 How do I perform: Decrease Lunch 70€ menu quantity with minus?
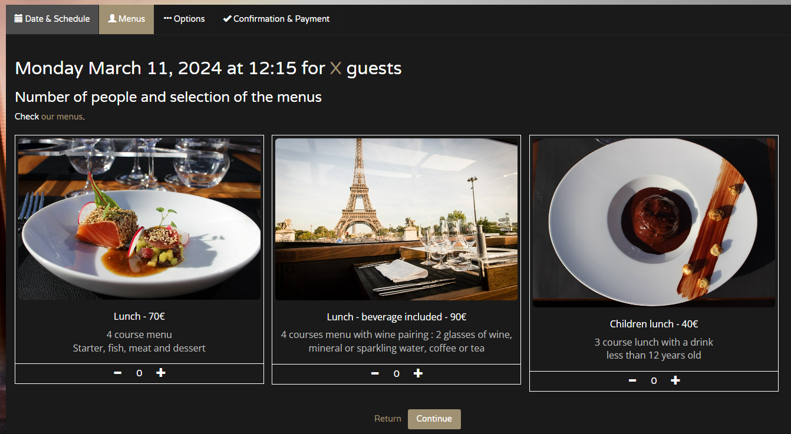tap(118, 373)
